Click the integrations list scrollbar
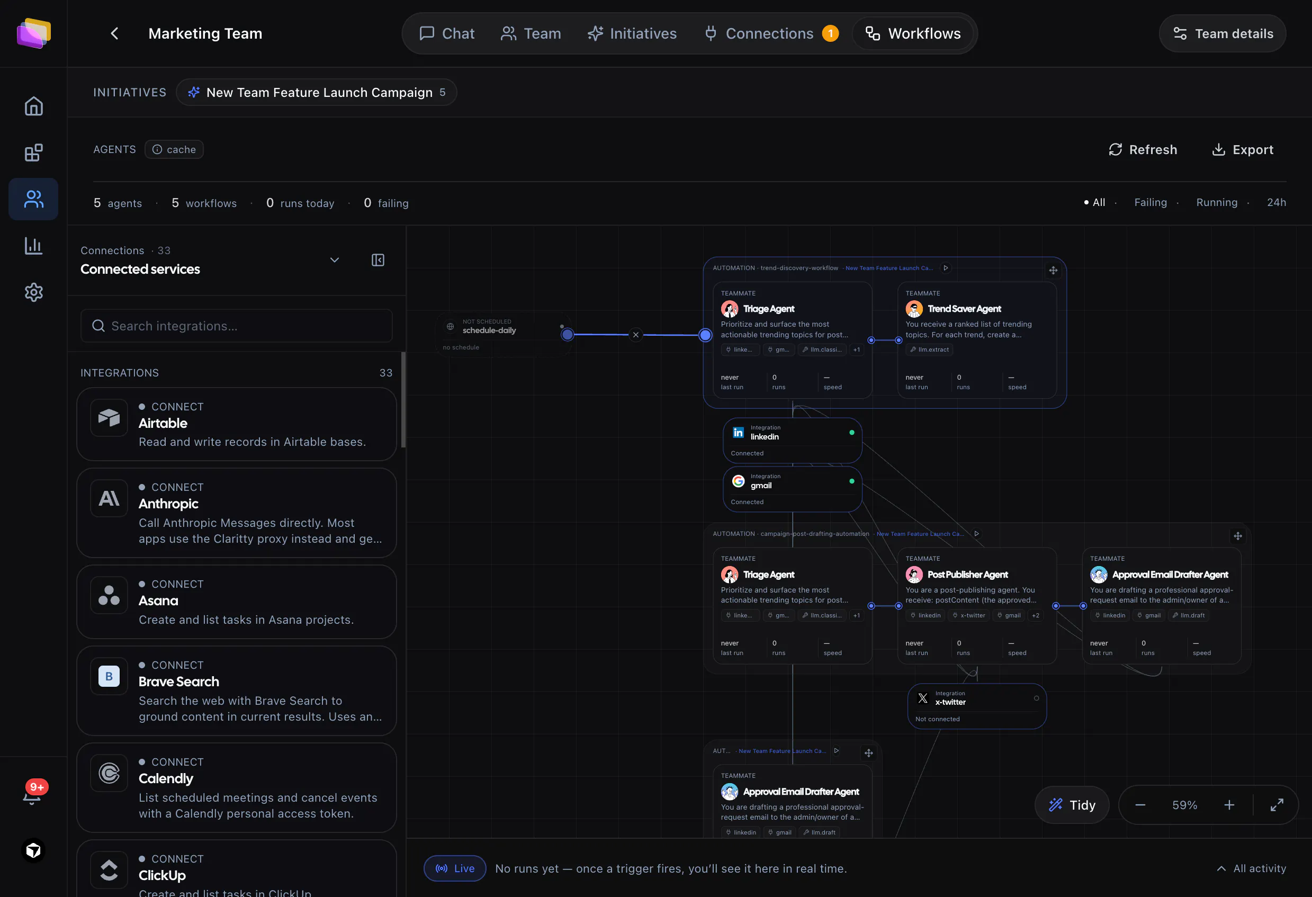 403,399
